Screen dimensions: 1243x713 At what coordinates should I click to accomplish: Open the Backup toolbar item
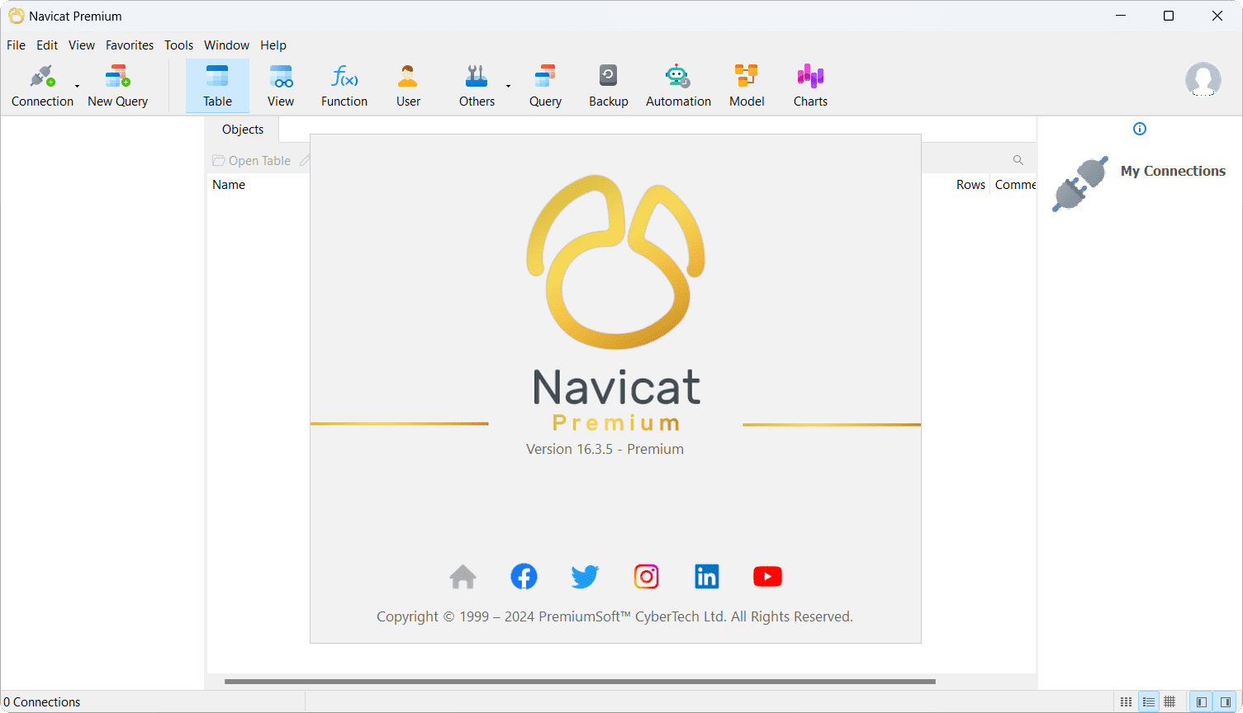click(x=609, y=86)
